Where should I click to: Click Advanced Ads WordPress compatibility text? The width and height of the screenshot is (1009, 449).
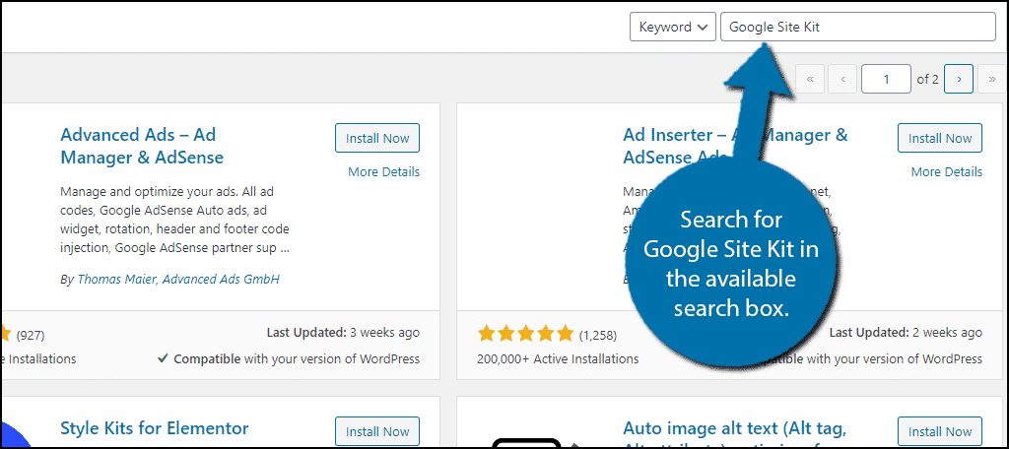click(x=289, y=359)
